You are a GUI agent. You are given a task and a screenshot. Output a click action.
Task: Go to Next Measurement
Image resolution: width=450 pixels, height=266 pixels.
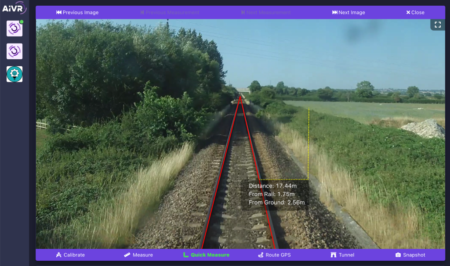[266, 12]
